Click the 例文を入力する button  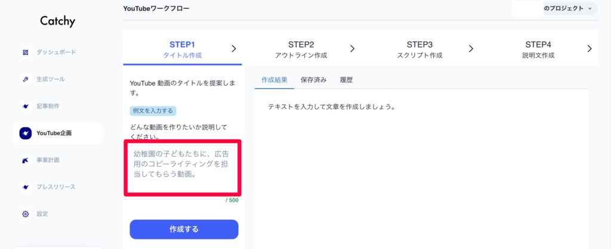(153, 111)
